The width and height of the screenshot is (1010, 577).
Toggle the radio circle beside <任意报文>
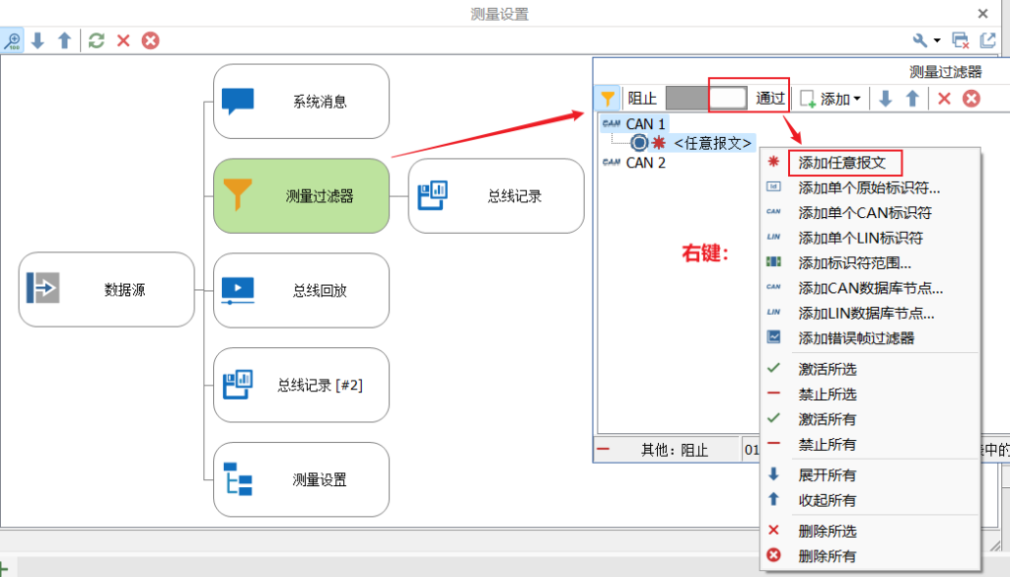coord(638,143)
